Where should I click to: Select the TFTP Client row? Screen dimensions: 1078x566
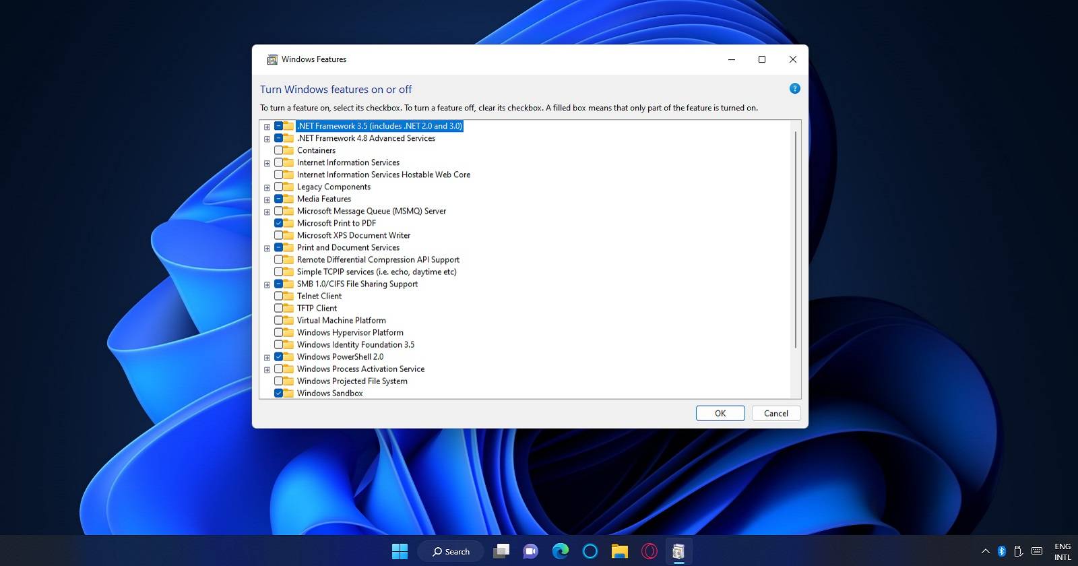[x=317, y=308]
